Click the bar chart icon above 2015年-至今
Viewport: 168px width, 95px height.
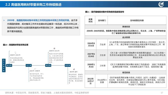point(74,69)
